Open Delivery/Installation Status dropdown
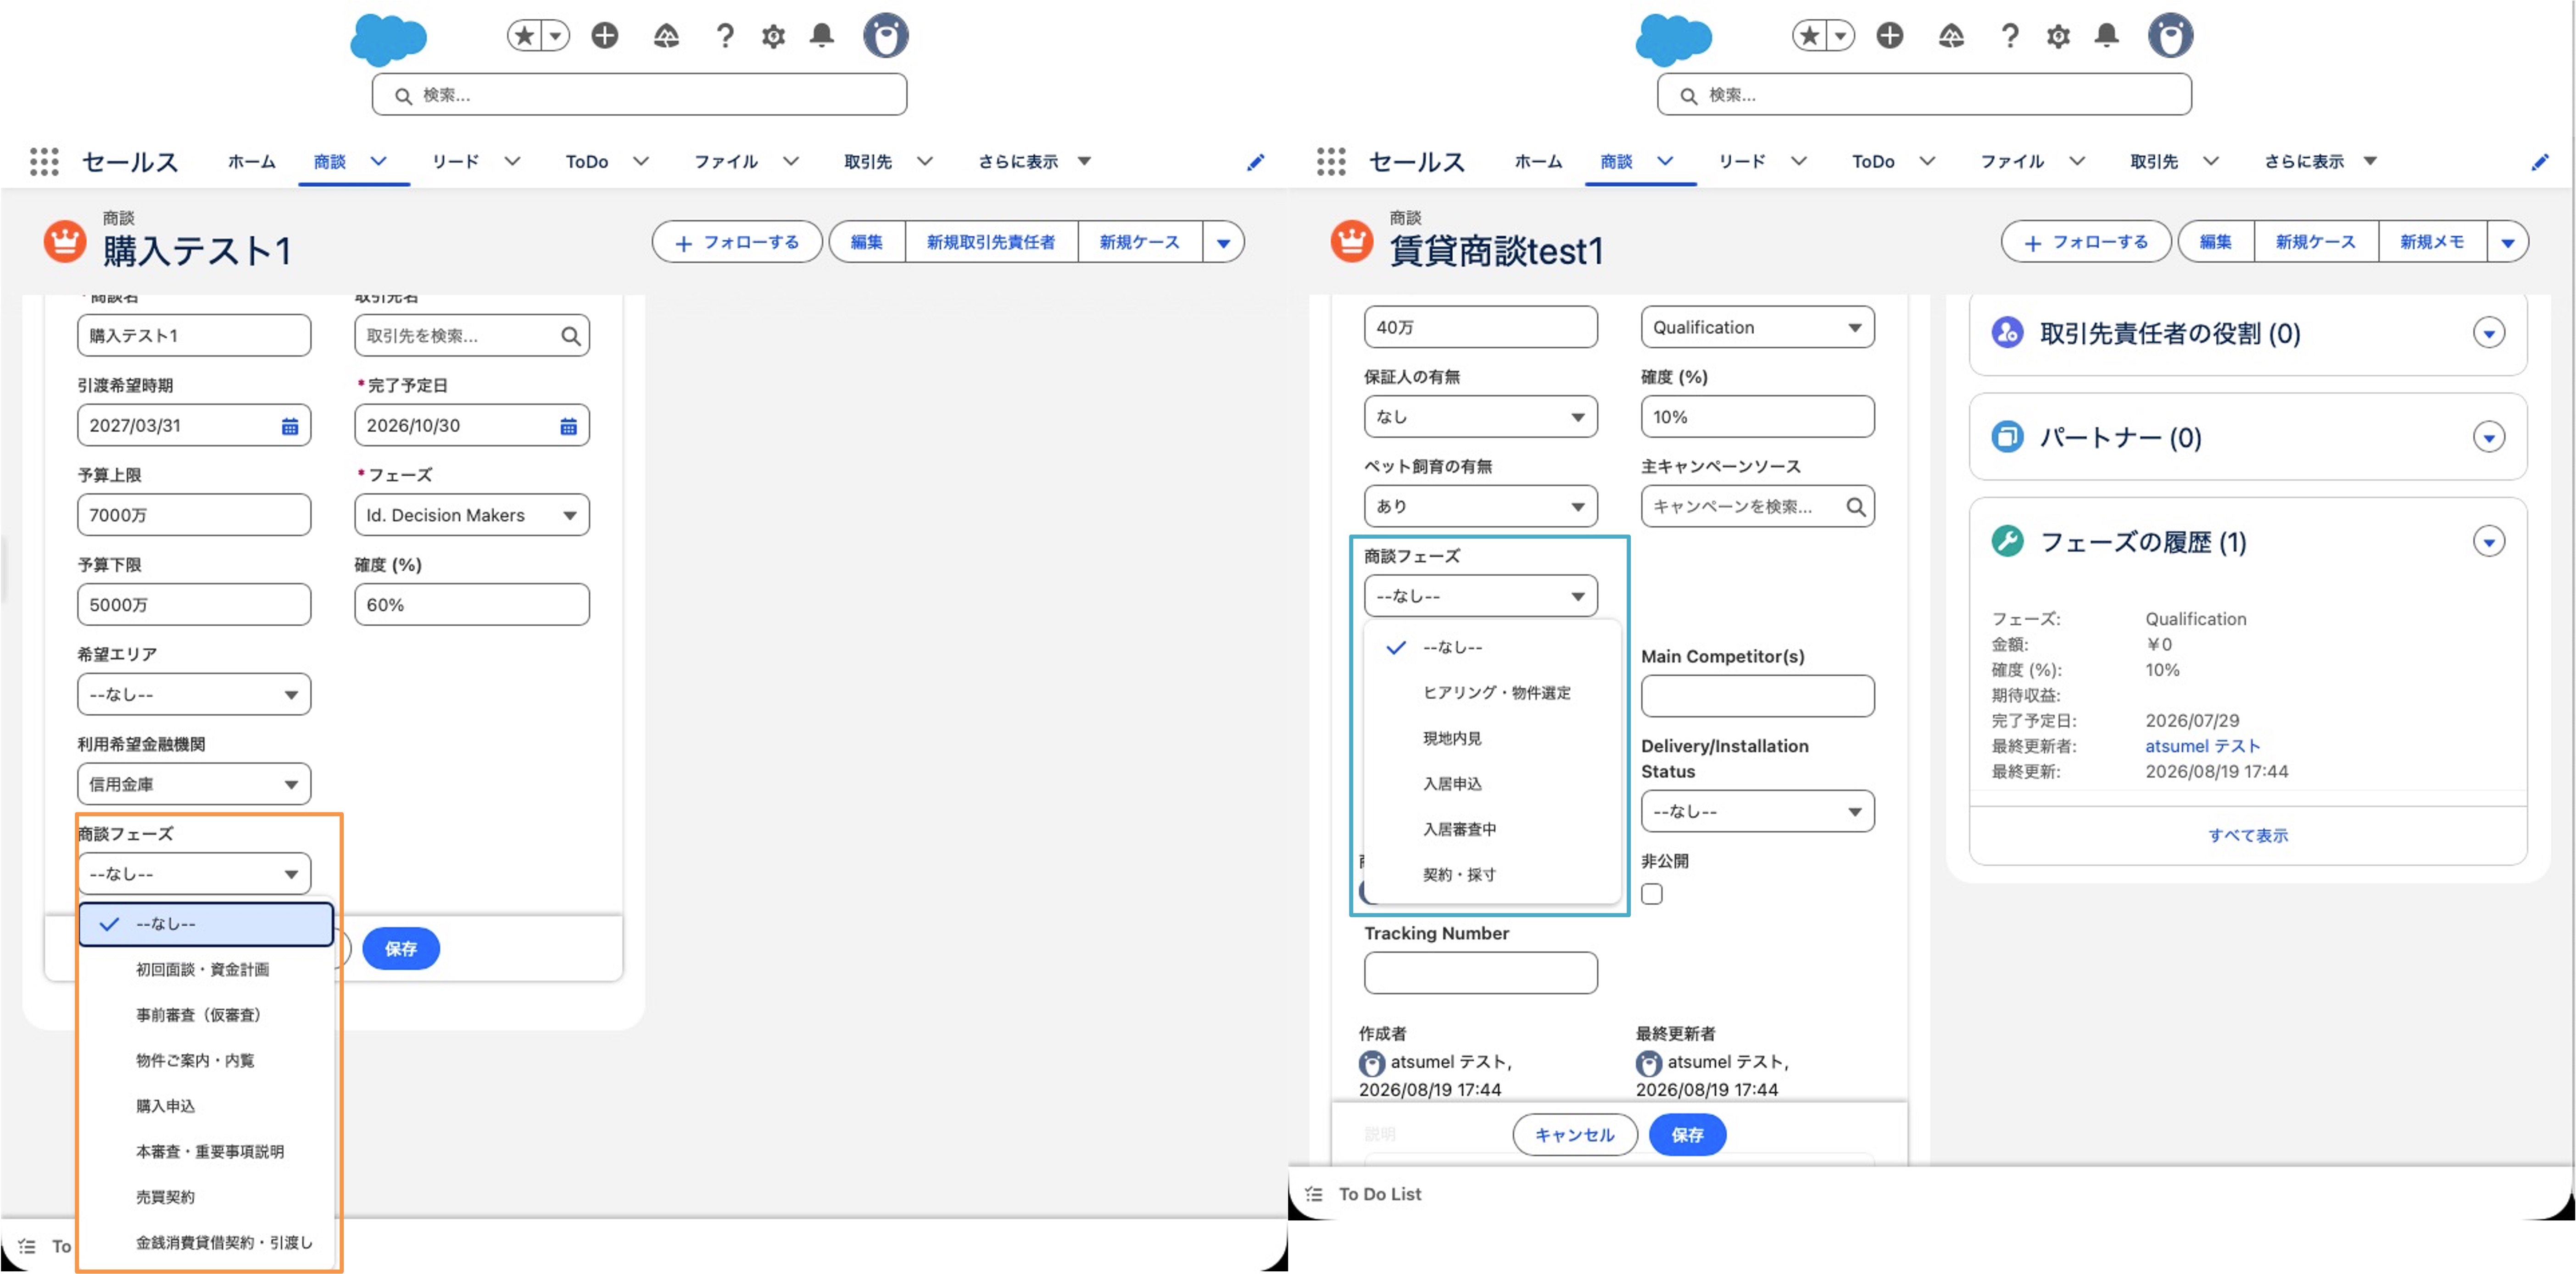 [1757, 811]
